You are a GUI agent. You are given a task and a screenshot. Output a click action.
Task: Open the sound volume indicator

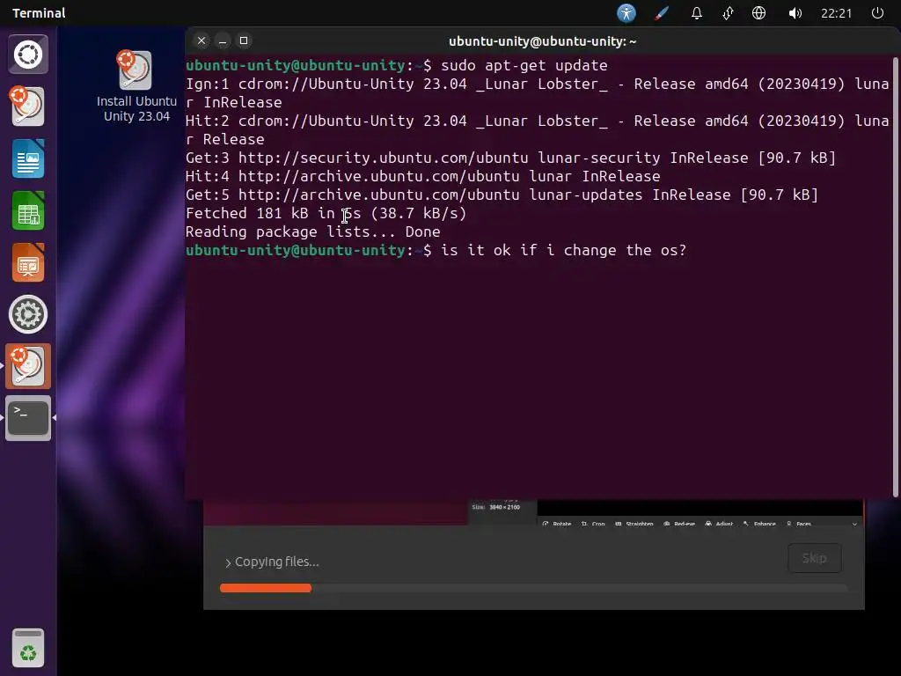click(x=795, y=12)
